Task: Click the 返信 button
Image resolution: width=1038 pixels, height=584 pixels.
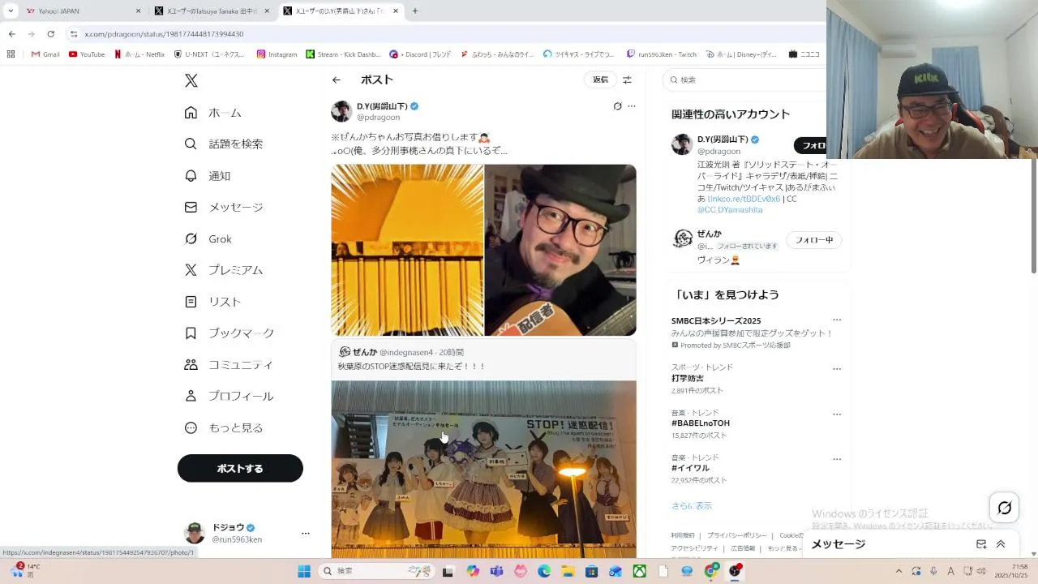Action: [600, 79]
